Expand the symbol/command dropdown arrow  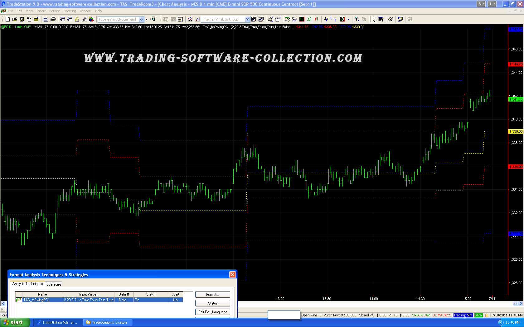[141, 19]
